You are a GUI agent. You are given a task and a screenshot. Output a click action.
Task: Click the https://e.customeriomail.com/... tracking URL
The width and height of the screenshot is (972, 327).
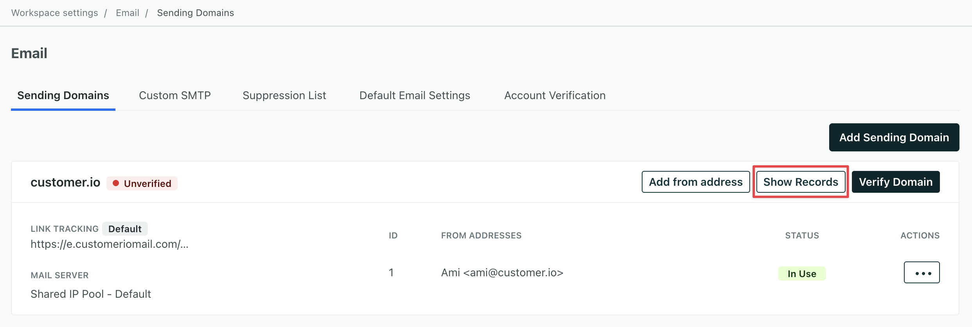coord(110,244)
